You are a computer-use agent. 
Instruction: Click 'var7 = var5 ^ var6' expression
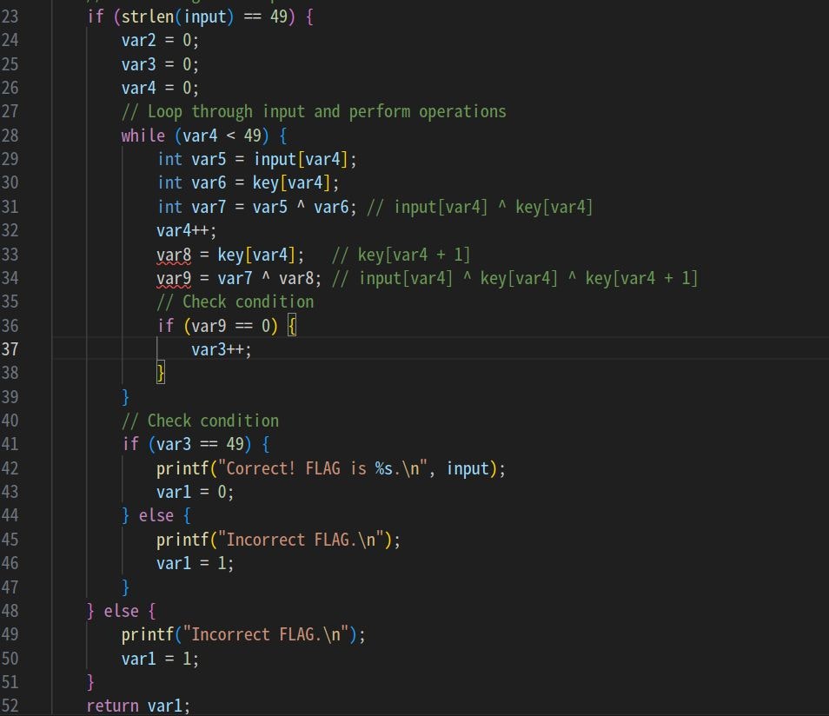click(x=270, y=207)
